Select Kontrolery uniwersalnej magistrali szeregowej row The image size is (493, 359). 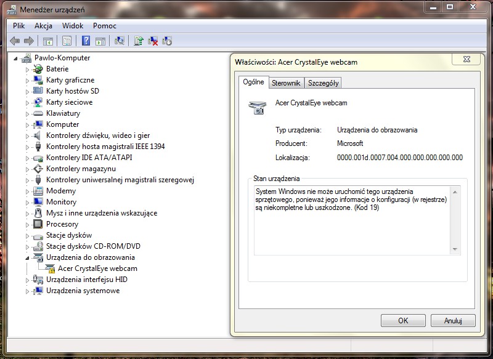pyautogui.click(x=120, y=180)
